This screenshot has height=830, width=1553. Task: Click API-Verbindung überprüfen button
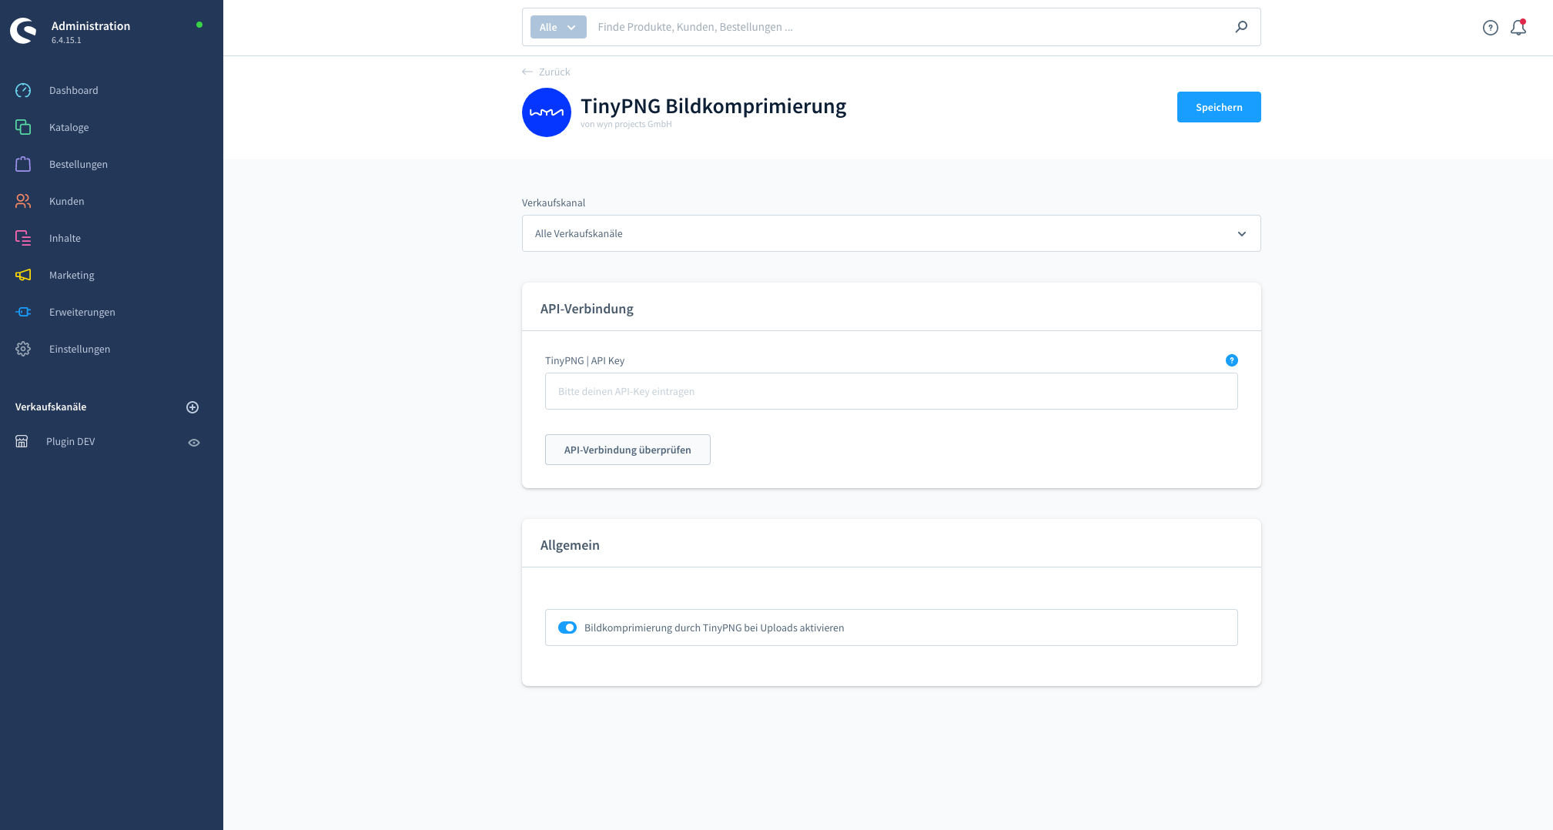coord(628,450)
